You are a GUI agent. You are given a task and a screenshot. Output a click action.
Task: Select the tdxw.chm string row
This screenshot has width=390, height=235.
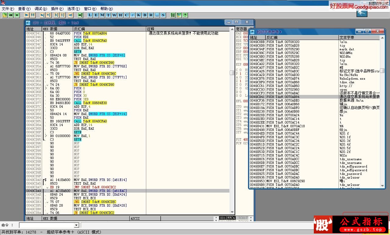point(315,82)
